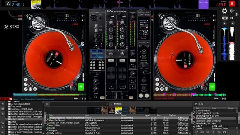
Task: Click the lower TAP button in beat effects
Action: [144, 57]
